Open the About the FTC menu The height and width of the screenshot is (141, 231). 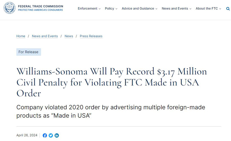207,9
